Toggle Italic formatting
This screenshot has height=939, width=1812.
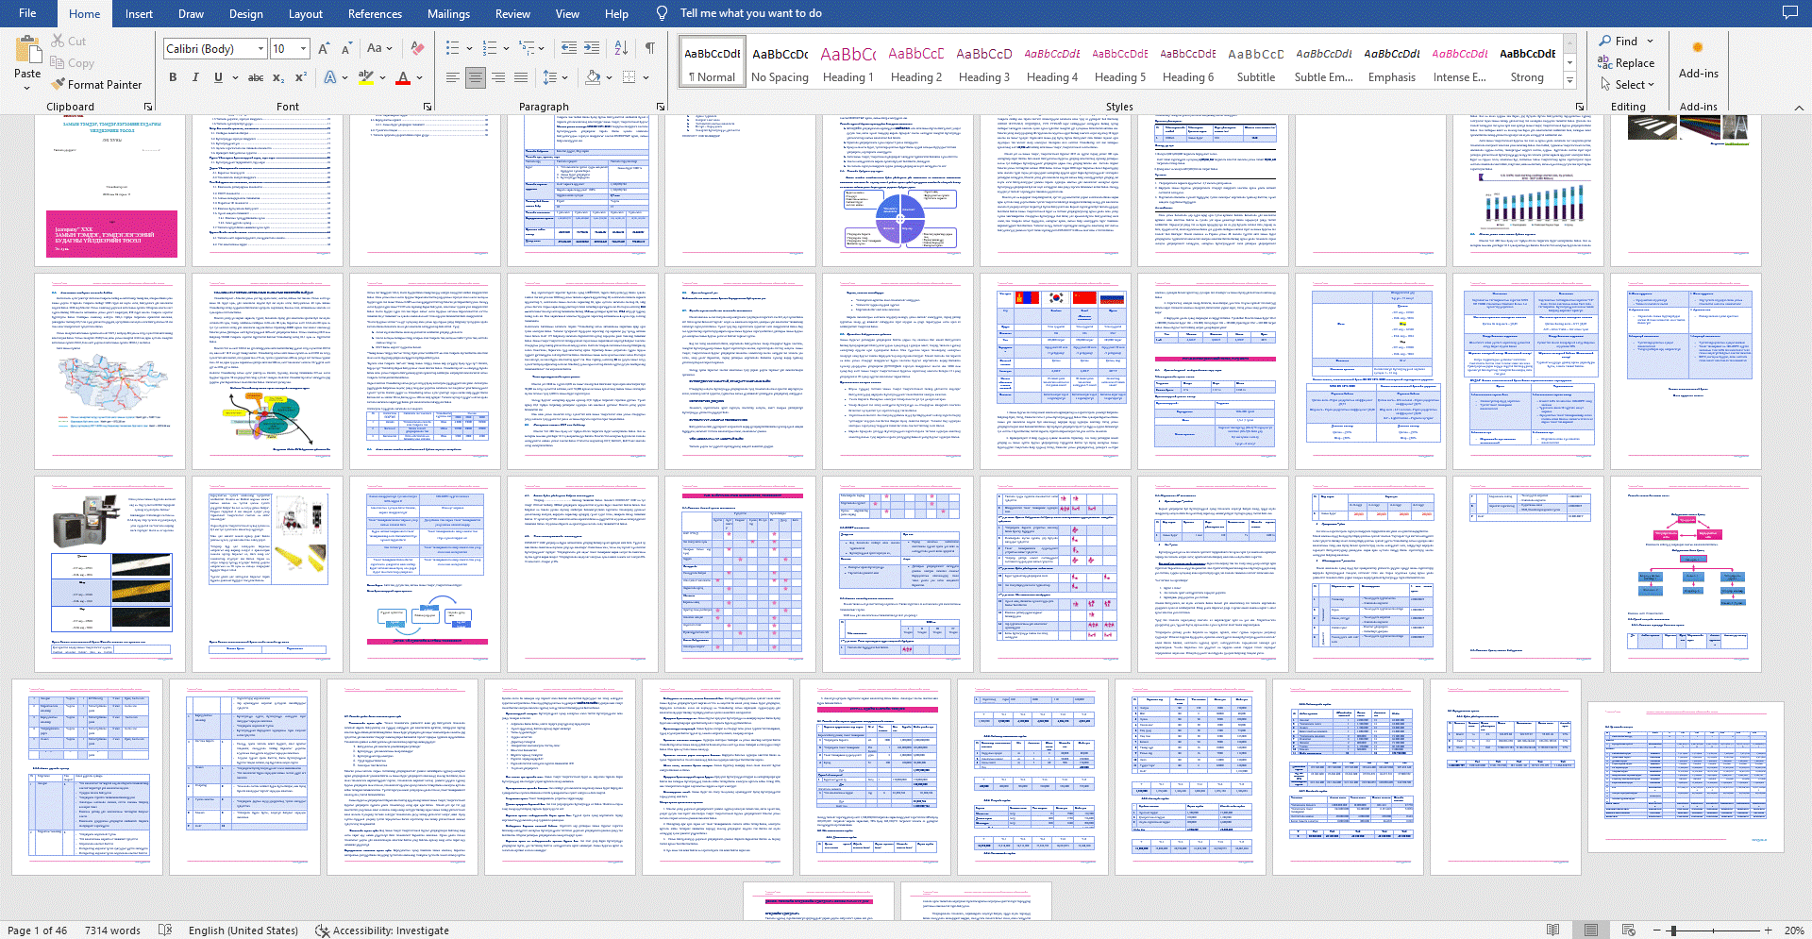[195, 77]
